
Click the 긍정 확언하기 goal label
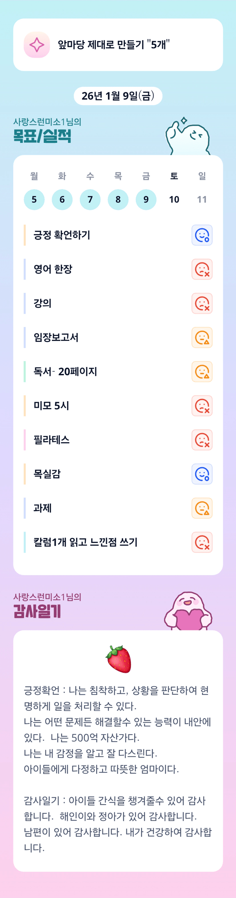pos(62,235)
